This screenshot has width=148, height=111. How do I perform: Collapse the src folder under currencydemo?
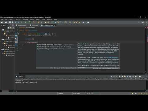point(3,34)
